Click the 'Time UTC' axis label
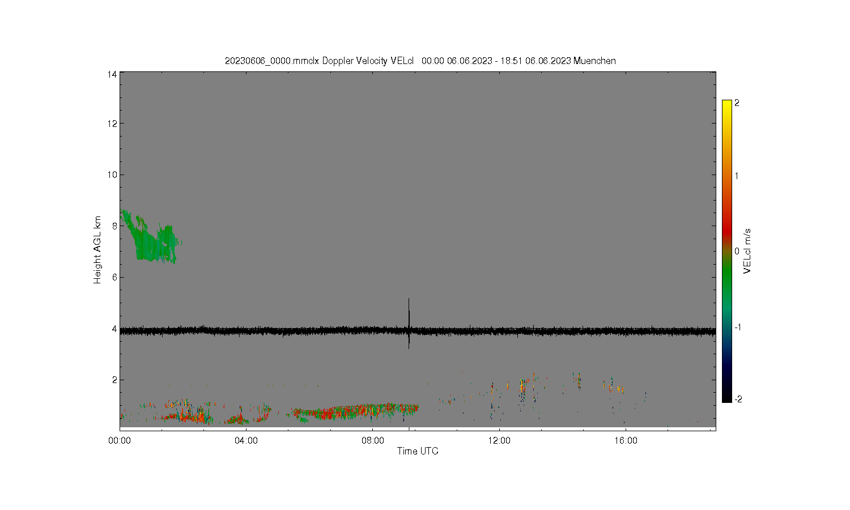The image size is (850, 510). click(x=418, y=451)
